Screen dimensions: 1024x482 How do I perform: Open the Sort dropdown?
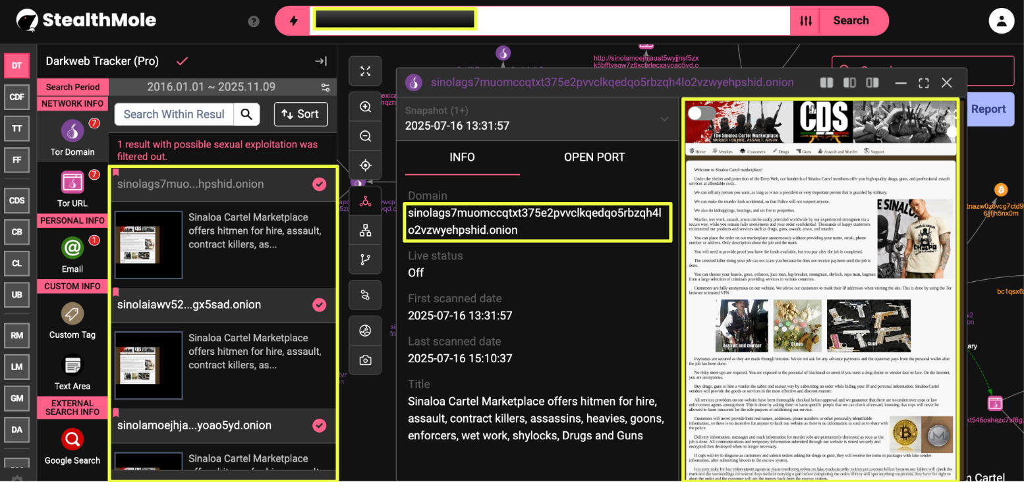(300, 114)
